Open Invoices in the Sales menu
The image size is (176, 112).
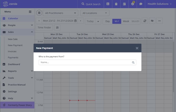[12, 51]
